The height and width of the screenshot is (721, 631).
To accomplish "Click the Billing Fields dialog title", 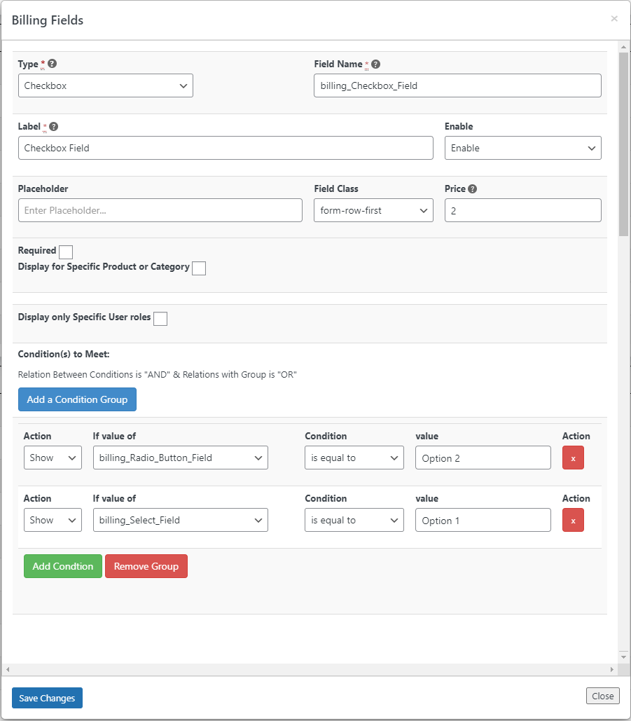I will tap(48, 20).
